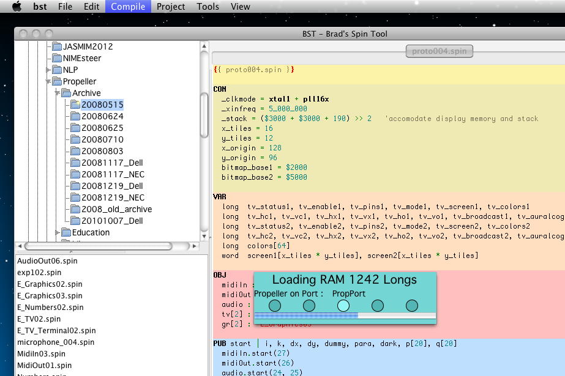Click the NIMEsteer folder icon
565x376 pixels.
57,58
